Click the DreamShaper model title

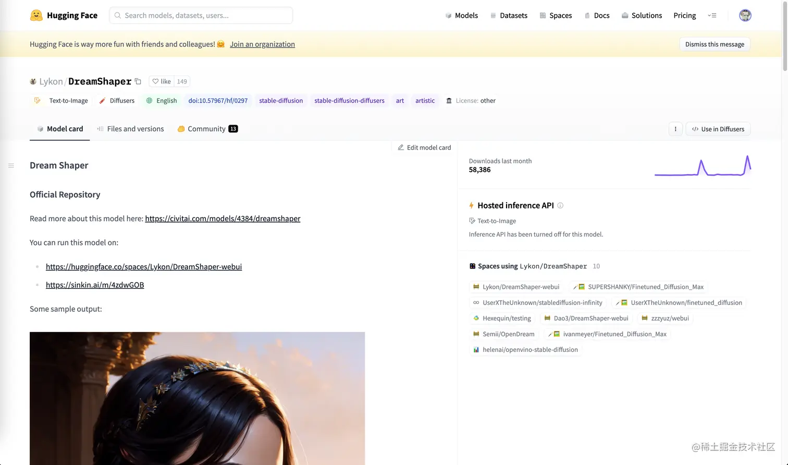click(x=100, y=81)
